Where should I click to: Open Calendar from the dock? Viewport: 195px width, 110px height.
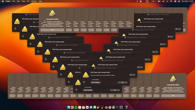(83, 107)
